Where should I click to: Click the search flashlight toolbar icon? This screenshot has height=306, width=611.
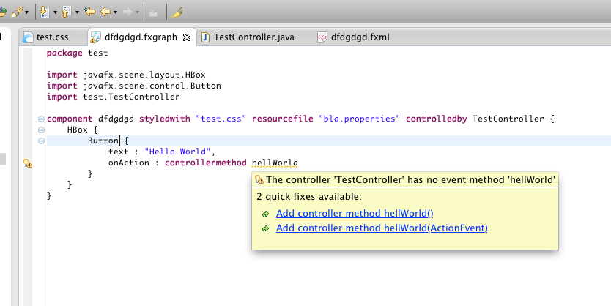pos(17,12)
